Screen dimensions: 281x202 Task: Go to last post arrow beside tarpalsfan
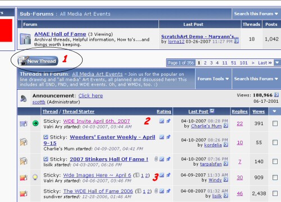pyautogui.click(x=226, y=164)
